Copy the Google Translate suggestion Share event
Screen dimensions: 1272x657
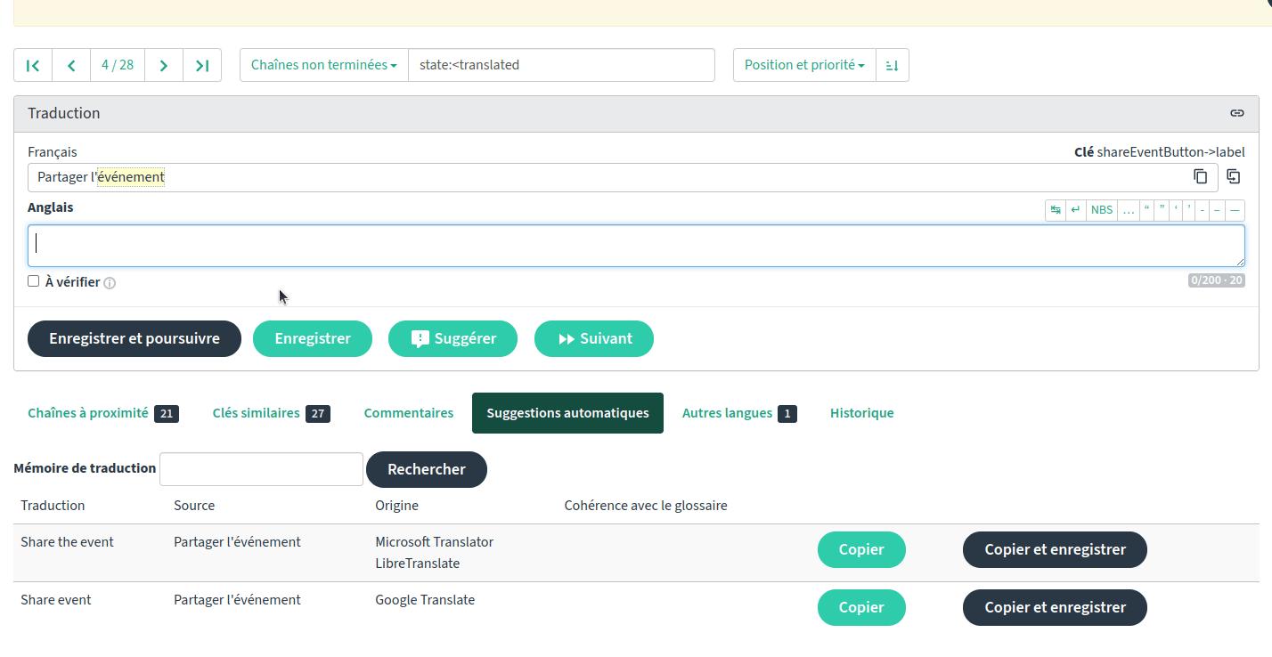click(x=860, y=607)
